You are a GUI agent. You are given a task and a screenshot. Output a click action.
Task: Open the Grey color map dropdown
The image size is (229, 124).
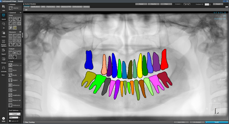(15, 117)
